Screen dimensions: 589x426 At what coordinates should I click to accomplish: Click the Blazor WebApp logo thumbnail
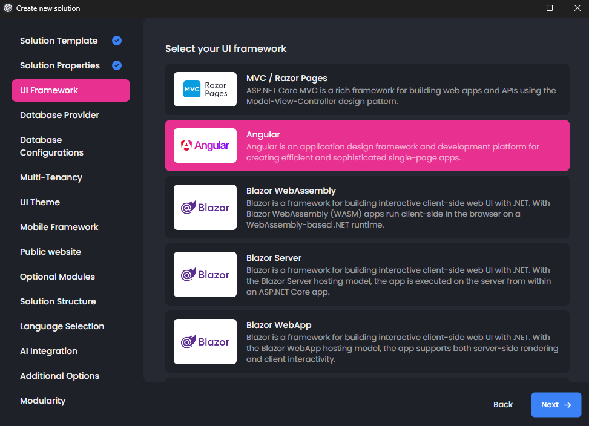[x=205, y=341]
